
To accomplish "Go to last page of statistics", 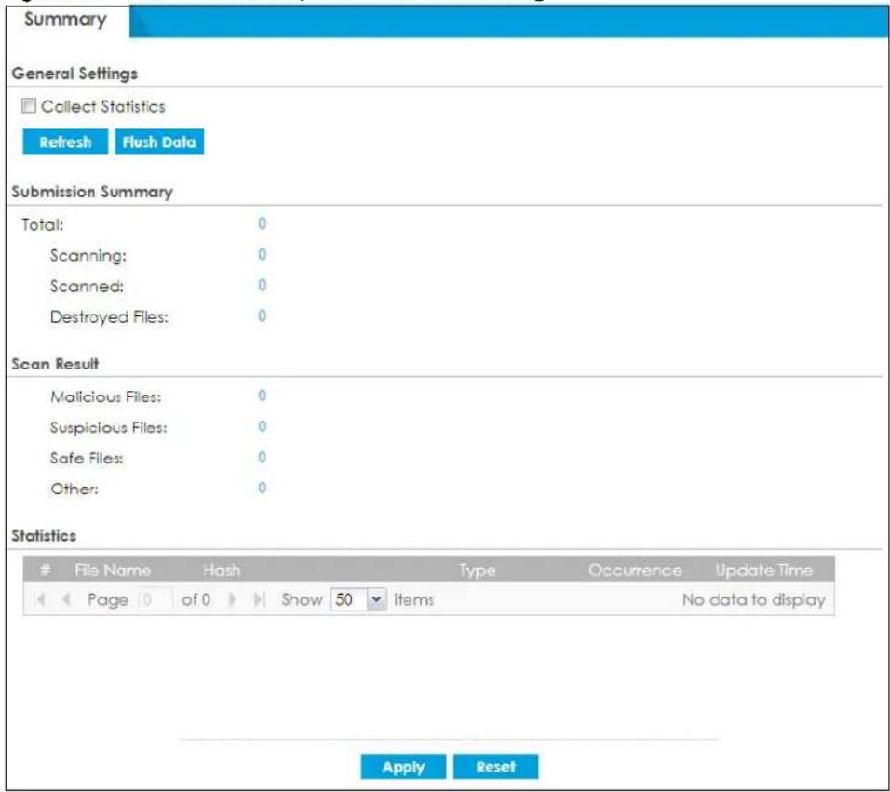I will tap(259, 599).
